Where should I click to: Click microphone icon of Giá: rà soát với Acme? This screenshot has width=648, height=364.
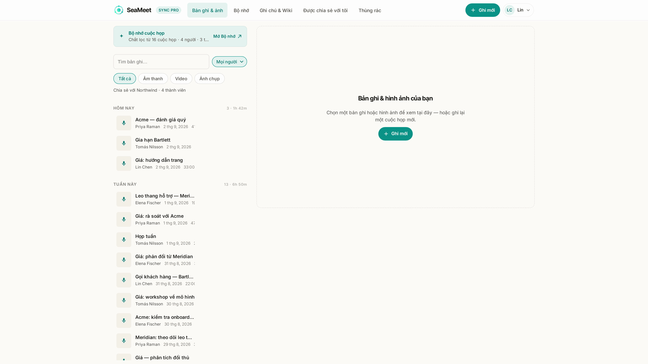tap(124, 219)
